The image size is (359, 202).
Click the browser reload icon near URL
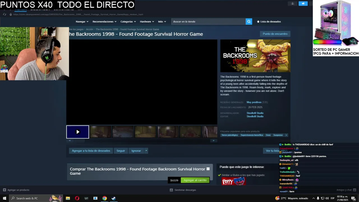4,14
